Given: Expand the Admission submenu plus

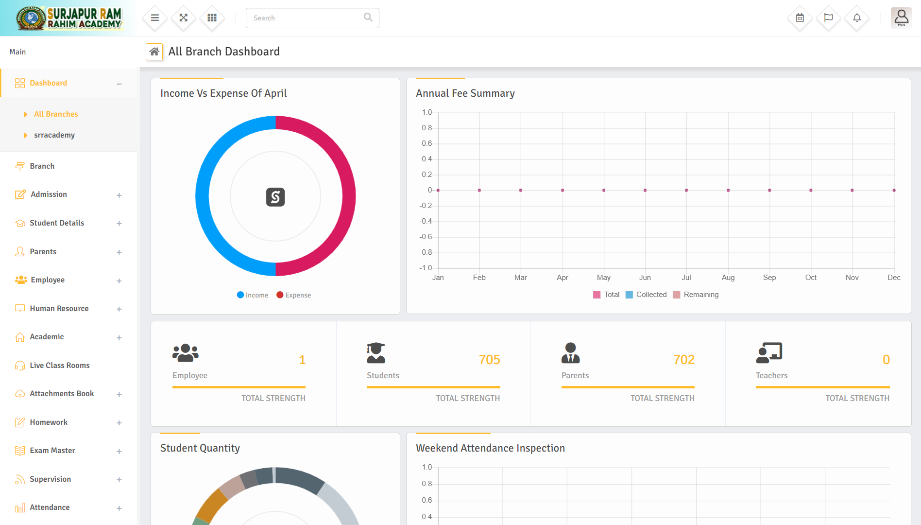Looking at the screenshot, I should 119,195.
